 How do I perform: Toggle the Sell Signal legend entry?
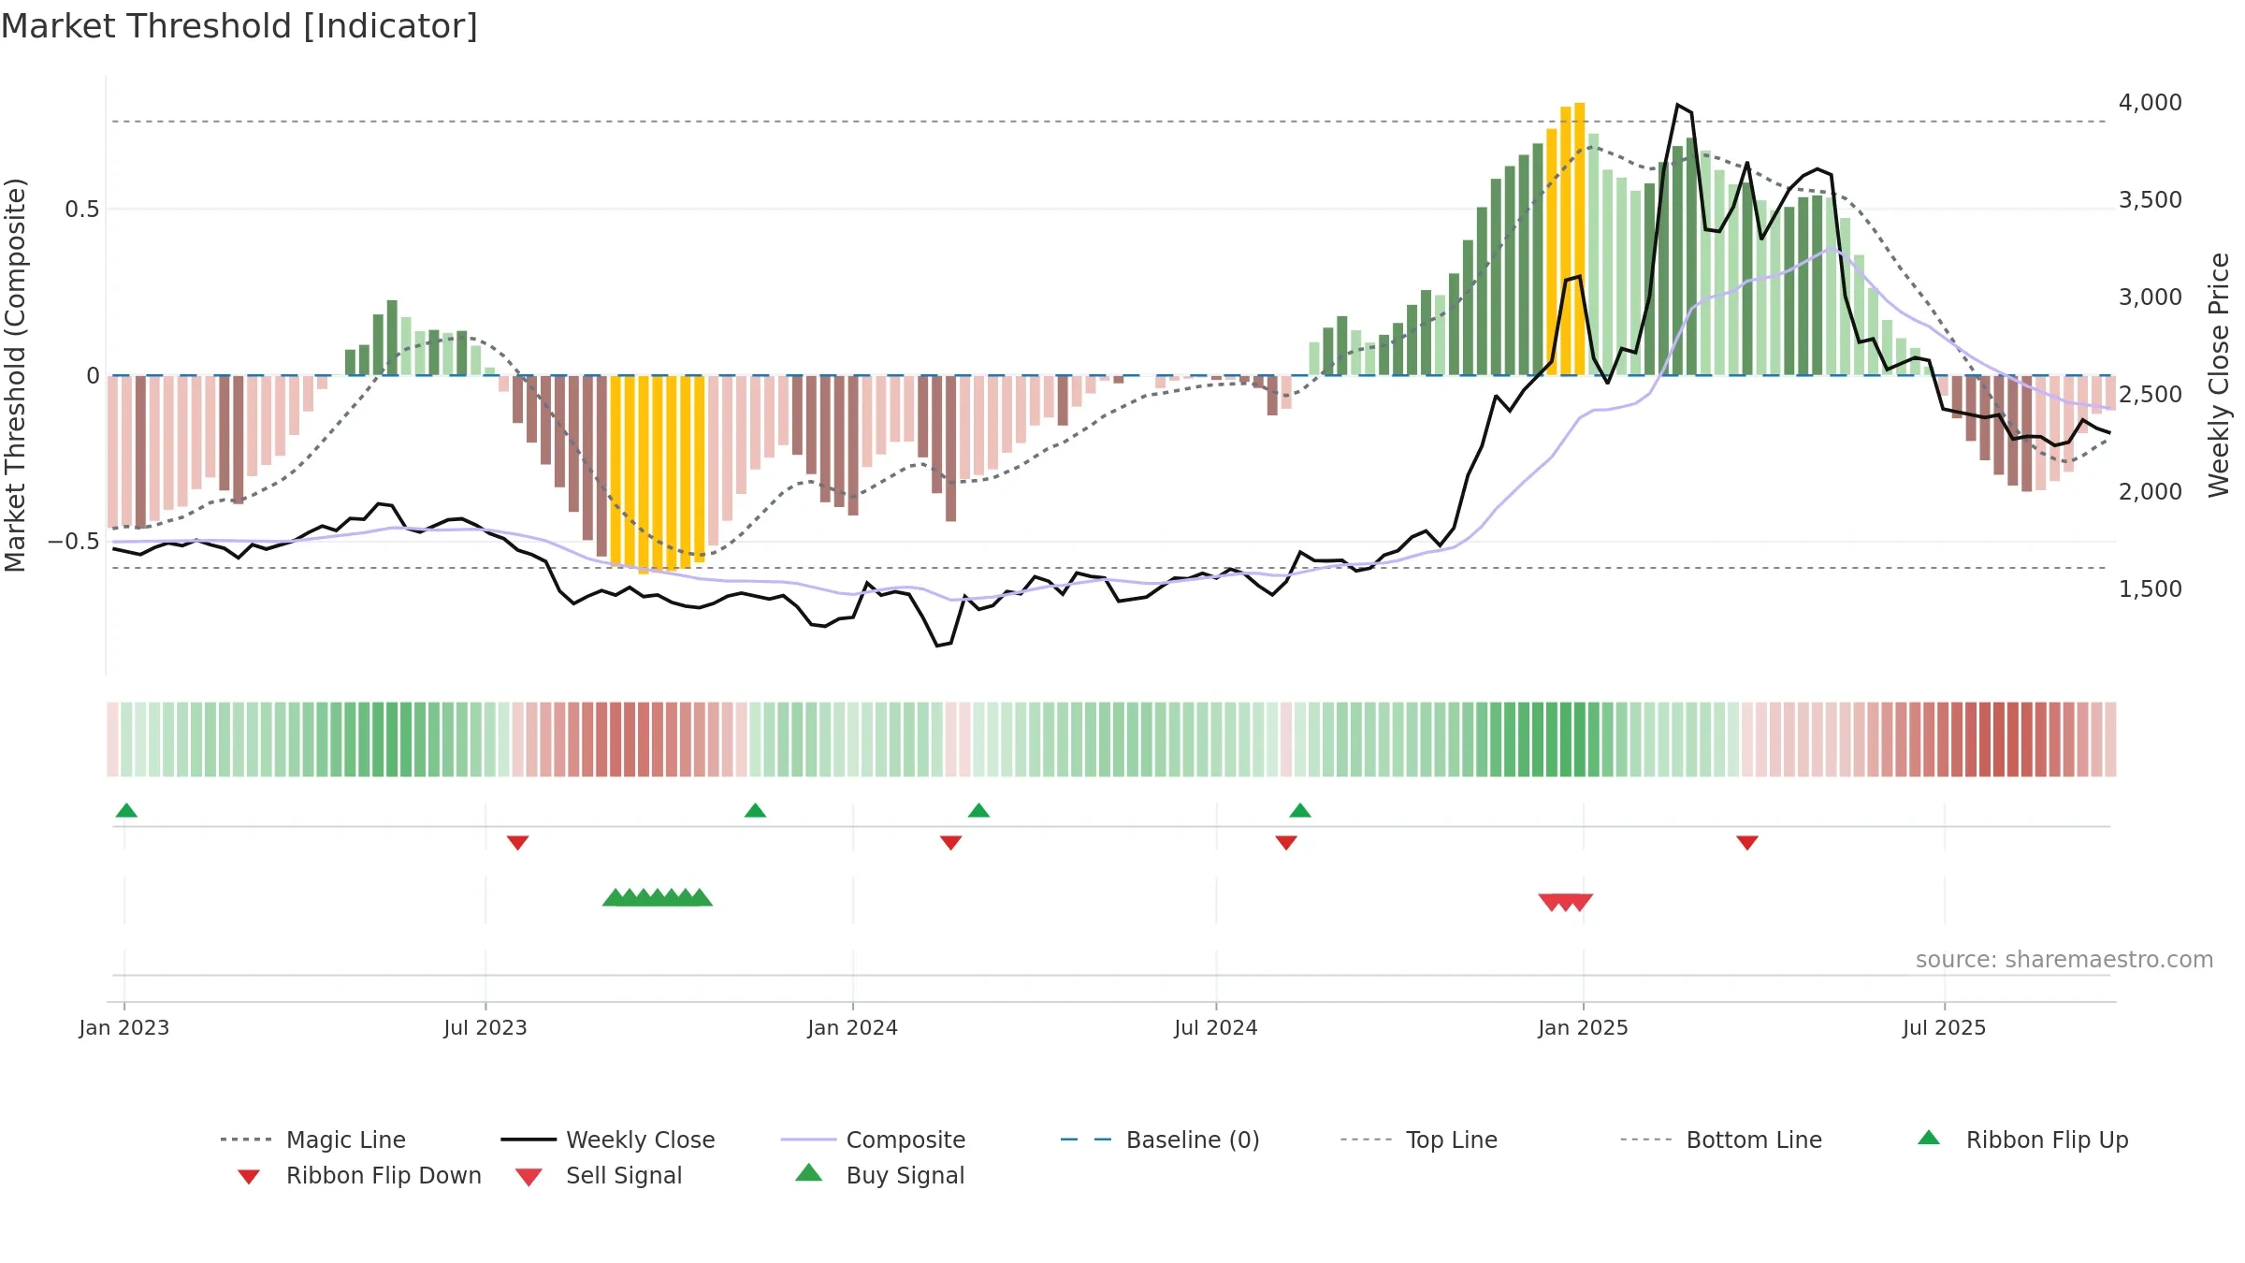click(599, 1175)
